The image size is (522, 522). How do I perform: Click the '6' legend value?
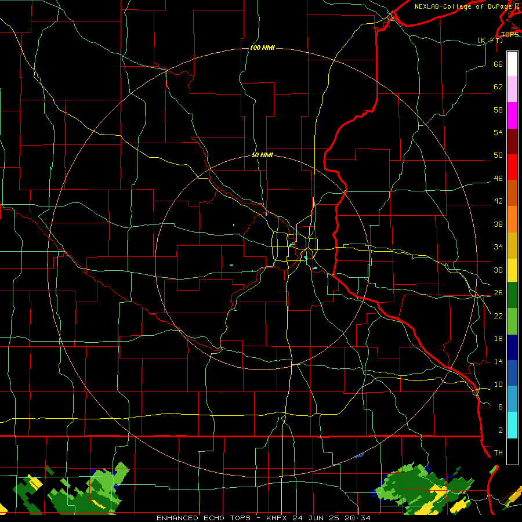(x=500, y=407)
